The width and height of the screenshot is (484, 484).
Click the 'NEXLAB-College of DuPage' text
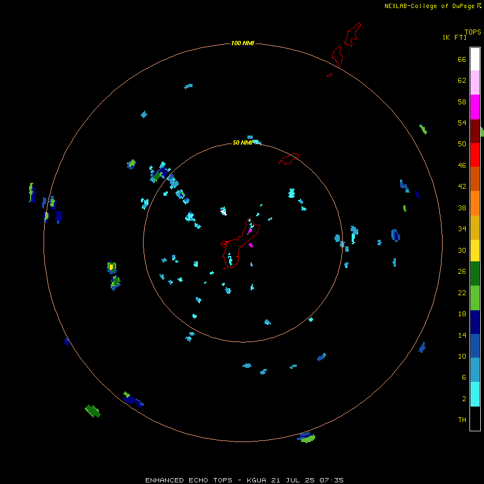[x=429, y=6]
